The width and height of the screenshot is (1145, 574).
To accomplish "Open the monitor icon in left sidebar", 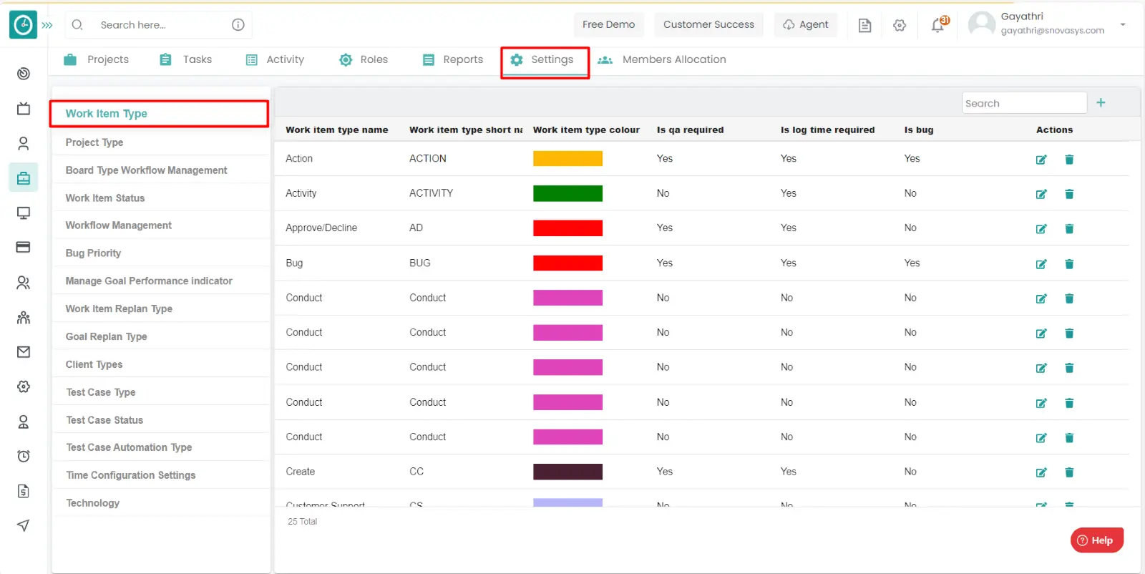I will pyautogui.click(x=24, y=213).
